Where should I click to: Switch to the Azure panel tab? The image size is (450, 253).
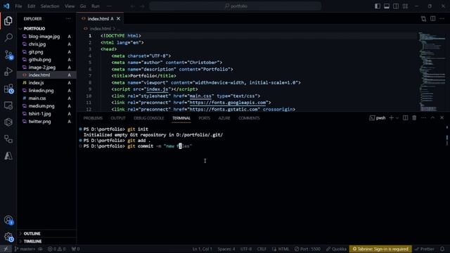[x=224, y=118]
